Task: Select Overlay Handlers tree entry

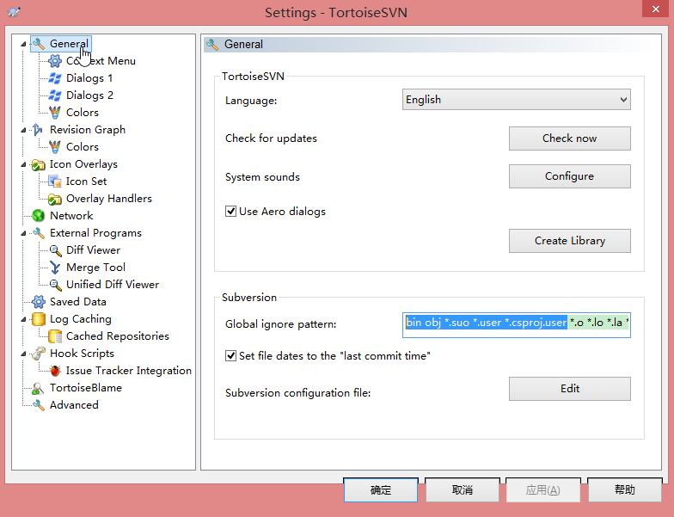Action: (108, 199)
